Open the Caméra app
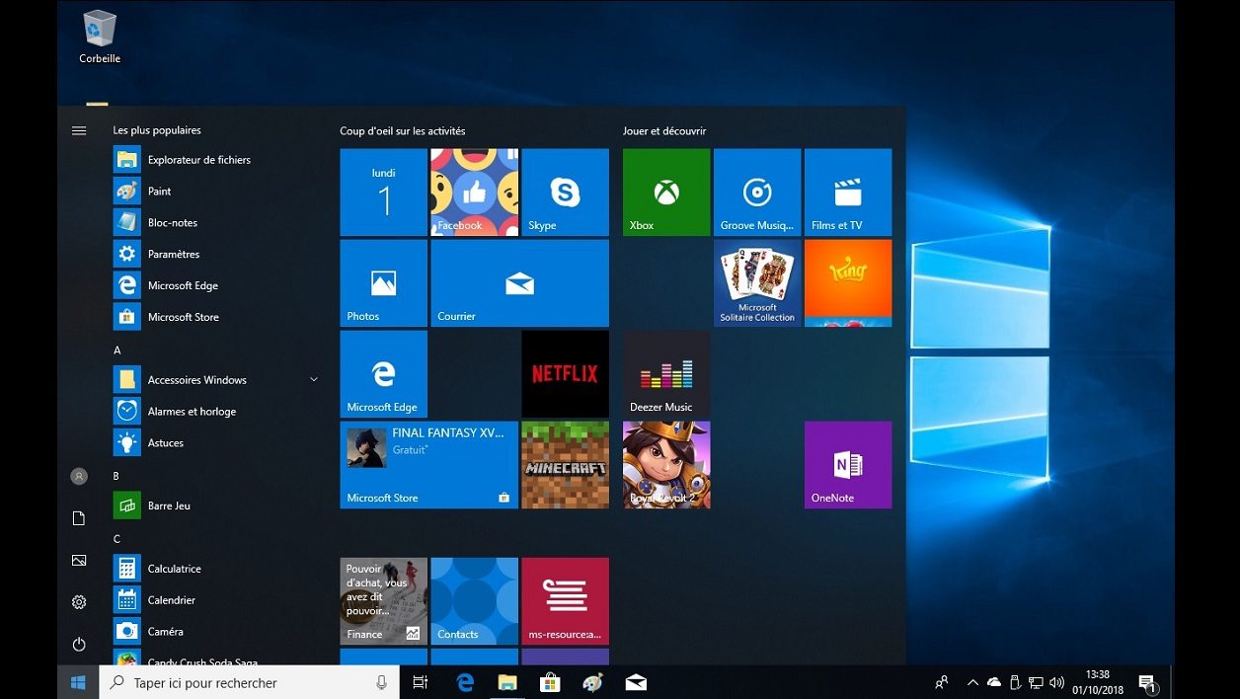The height and width of the screenshot is (699, 1240). click(217, 632)
